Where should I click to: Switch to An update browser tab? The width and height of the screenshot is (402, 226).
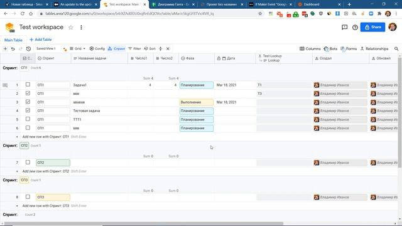click(75, 4)
